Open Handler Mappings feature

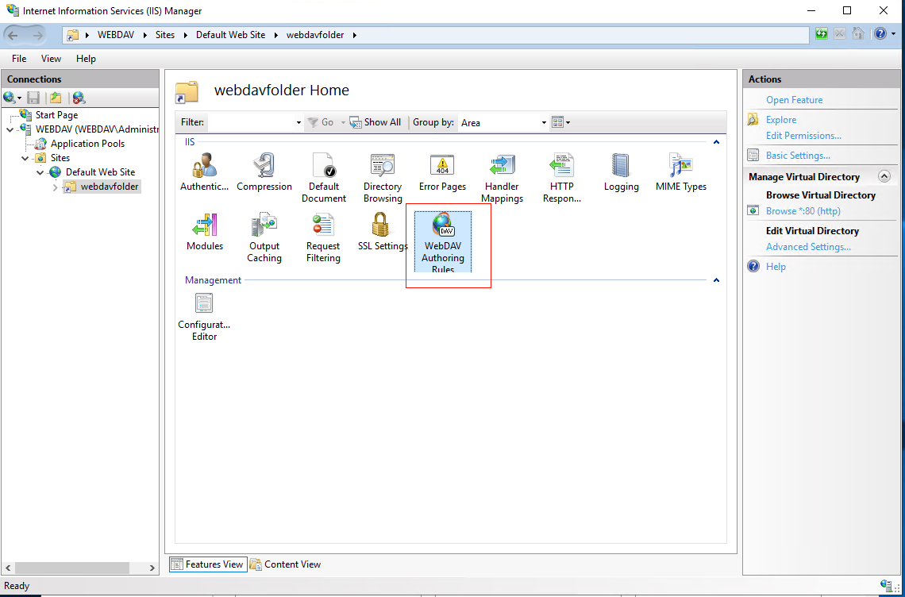click(x=503, y=178)
